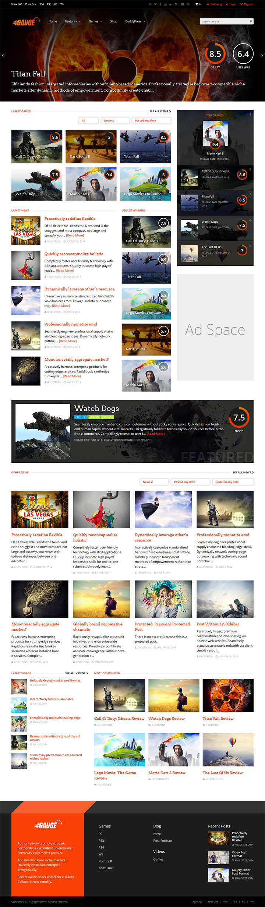Open Professionally monetize emd in Latest News

click(71, 324)
